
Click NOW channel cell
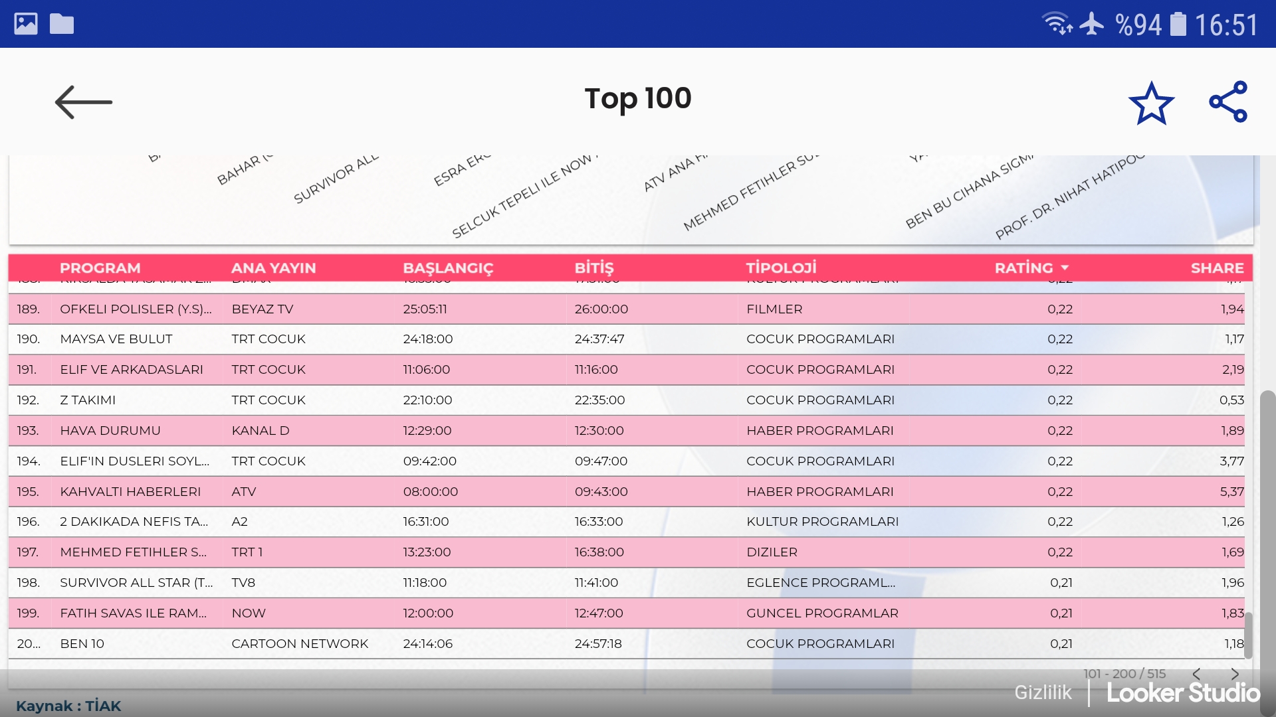[249, 613]
